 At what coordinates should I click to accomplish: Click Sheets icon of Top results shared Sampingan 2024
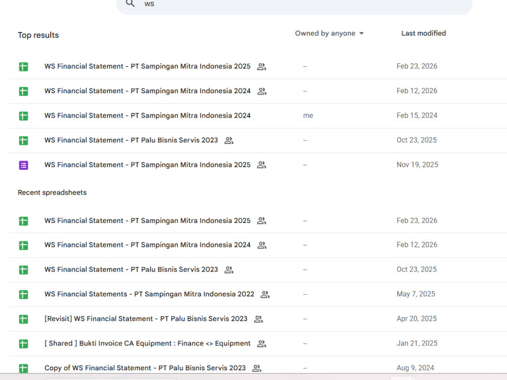23,91
